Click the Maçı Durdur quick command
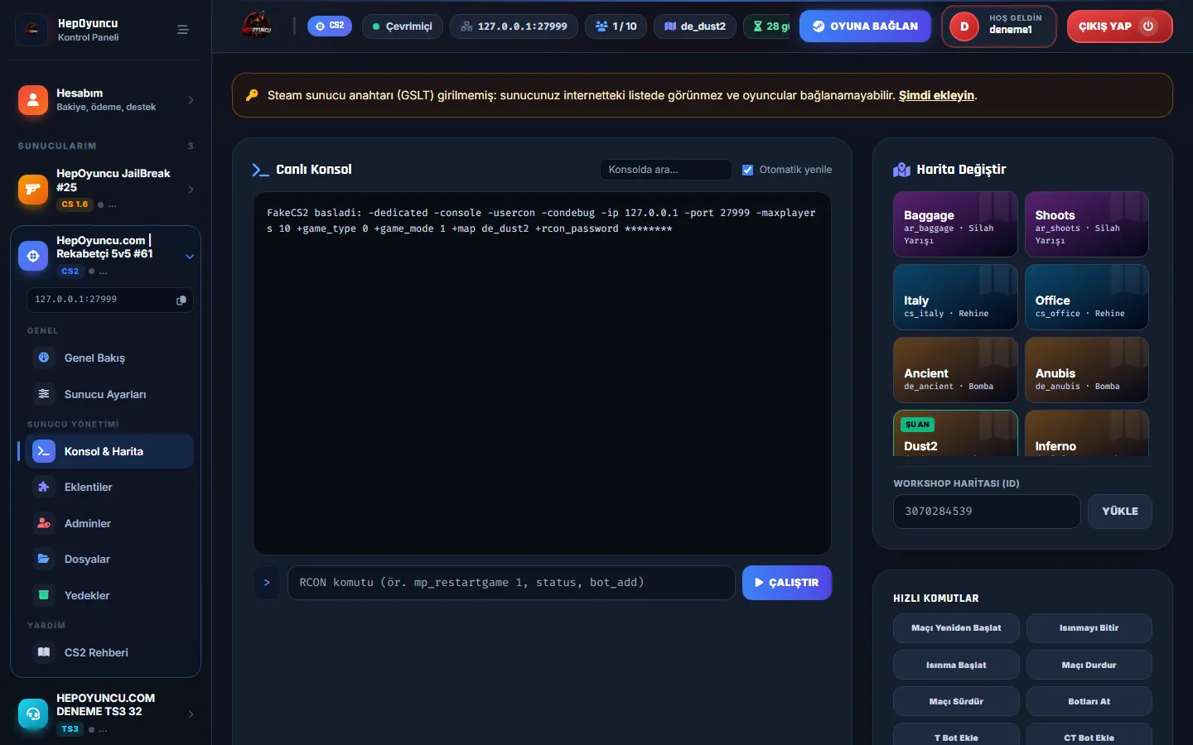1193x745 pixels. (1089, 665)
